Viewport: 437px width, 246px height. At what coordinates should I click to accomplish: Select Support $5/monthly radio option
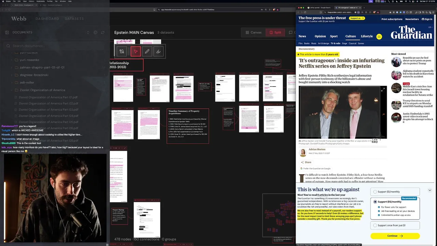pos(375,192)
